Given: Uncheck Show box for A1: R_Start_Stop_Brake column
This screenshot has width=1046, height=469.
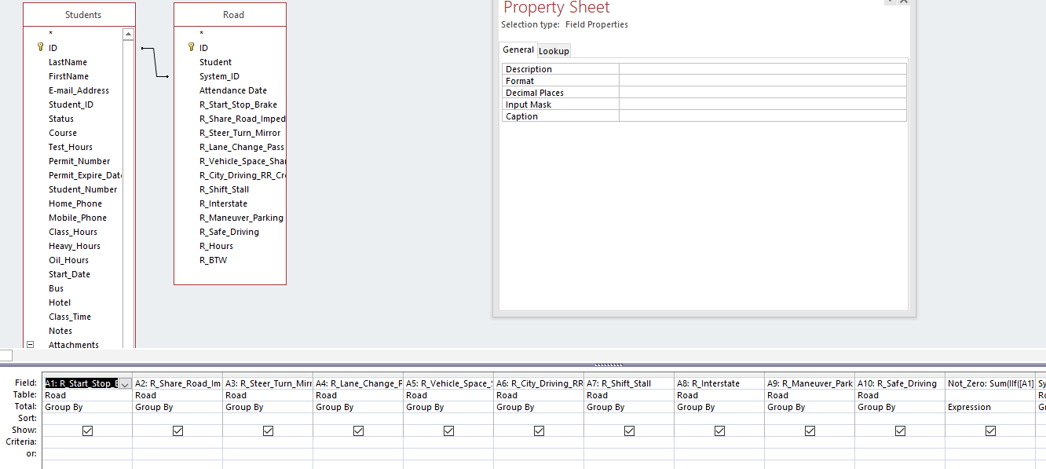Looking at the screenshot, I should coord(87,431).
